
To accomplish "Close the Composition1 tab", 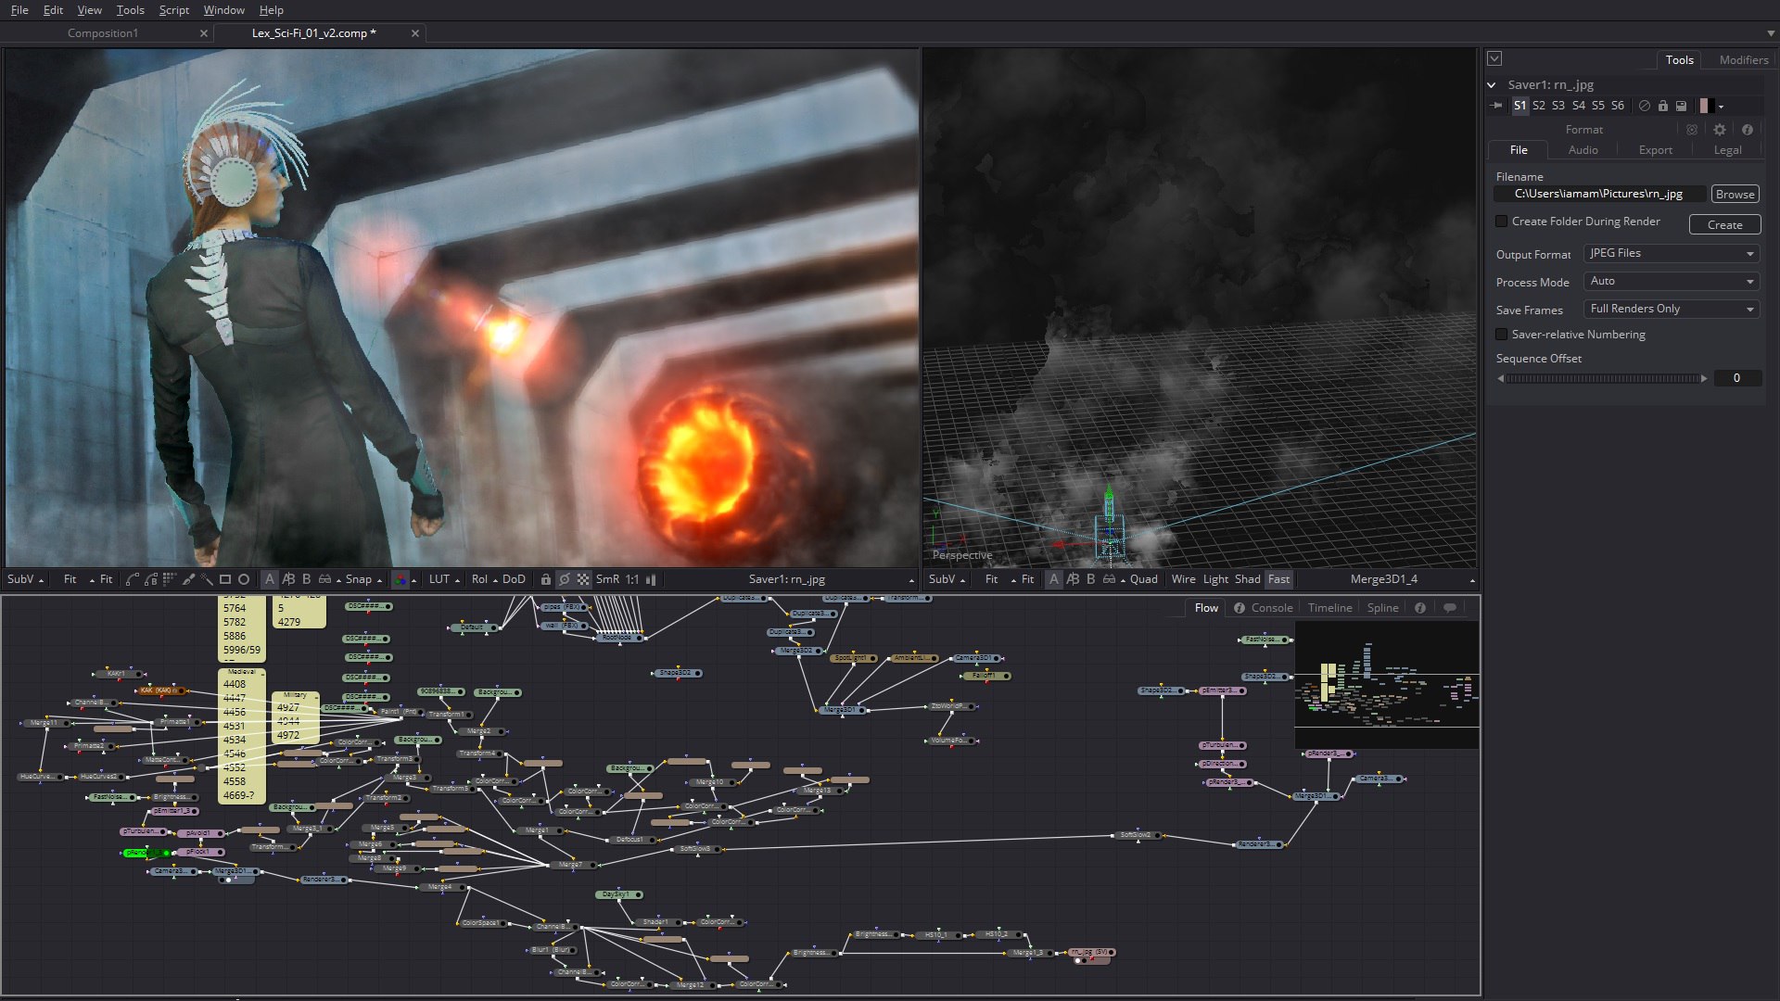I will (204, 33).
